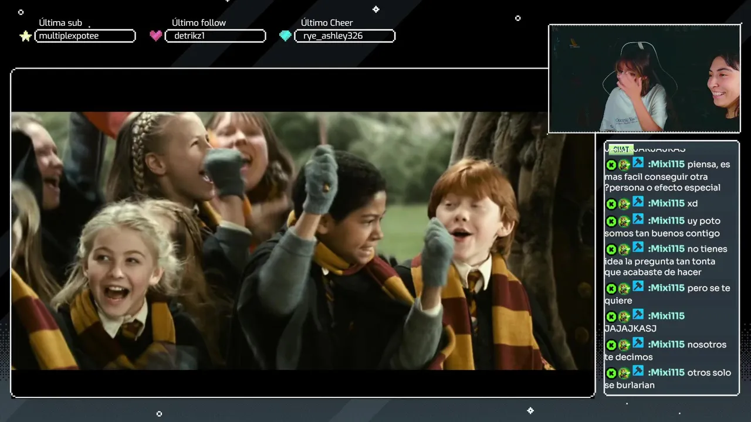751x422 pixels.
Task: Click avatar badge on the 'otros solo' message
Action: 624,373
